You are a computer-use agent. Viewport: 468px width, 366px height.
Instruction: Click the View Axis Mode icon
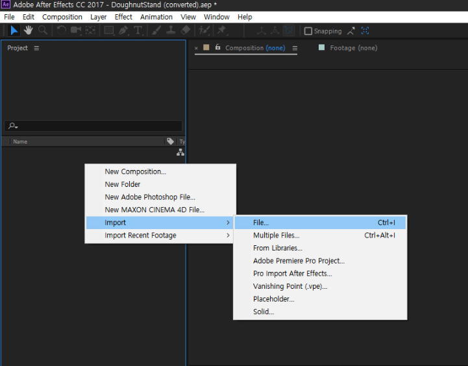[x=289, y=30]
